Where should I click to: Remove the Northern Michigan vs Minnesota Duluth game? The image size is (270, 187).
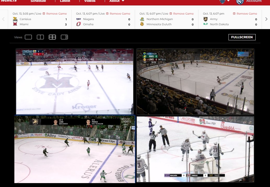click(182, 14)
